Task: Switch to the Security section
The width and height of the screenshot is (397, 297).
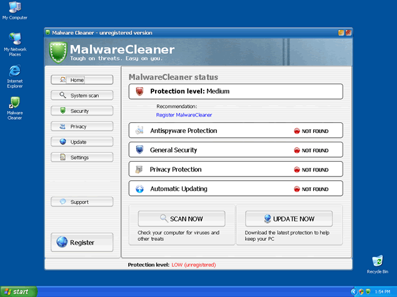Action: pos(82,111)
